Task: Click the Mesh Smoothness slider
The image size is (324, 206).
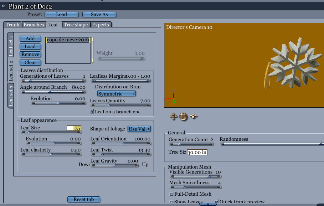Action: (x=196, y=187)
